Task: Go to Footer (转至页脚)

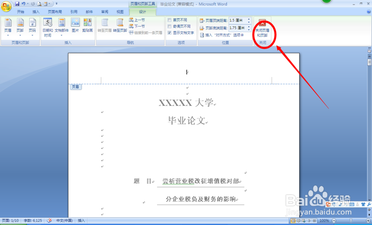Action: (120, 26)
